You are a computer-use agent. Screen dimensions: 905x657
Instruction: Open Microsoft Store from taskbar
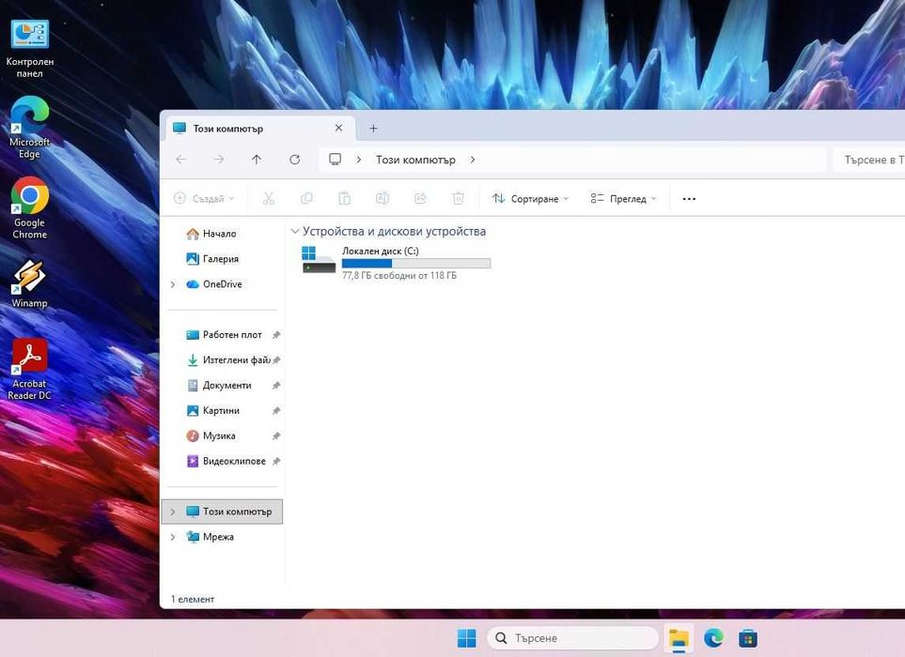click(x=748, y=638)
